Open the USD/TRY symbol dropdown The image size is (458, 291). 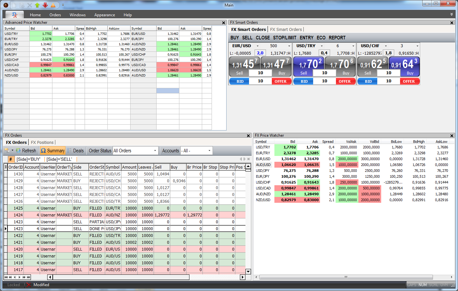tap(322, 46)
